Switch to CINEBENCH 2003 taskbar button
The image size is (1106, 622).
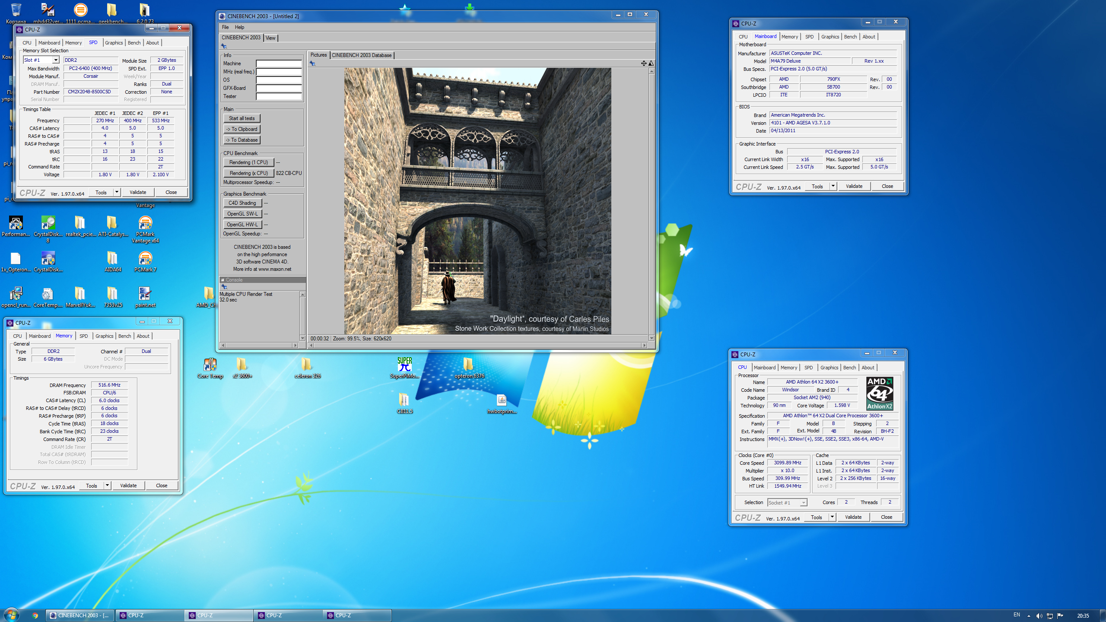[80, 616]
